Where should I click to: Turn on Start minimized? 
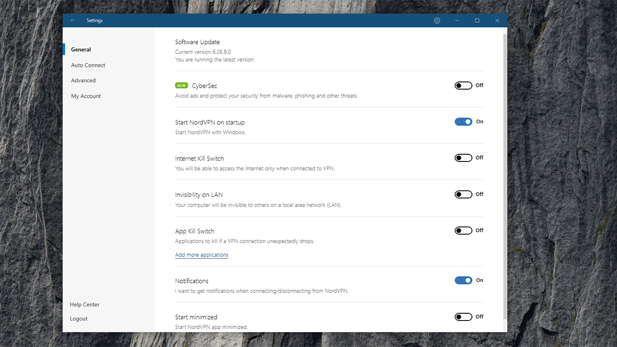pyautogui.click(x=463, y=317)
